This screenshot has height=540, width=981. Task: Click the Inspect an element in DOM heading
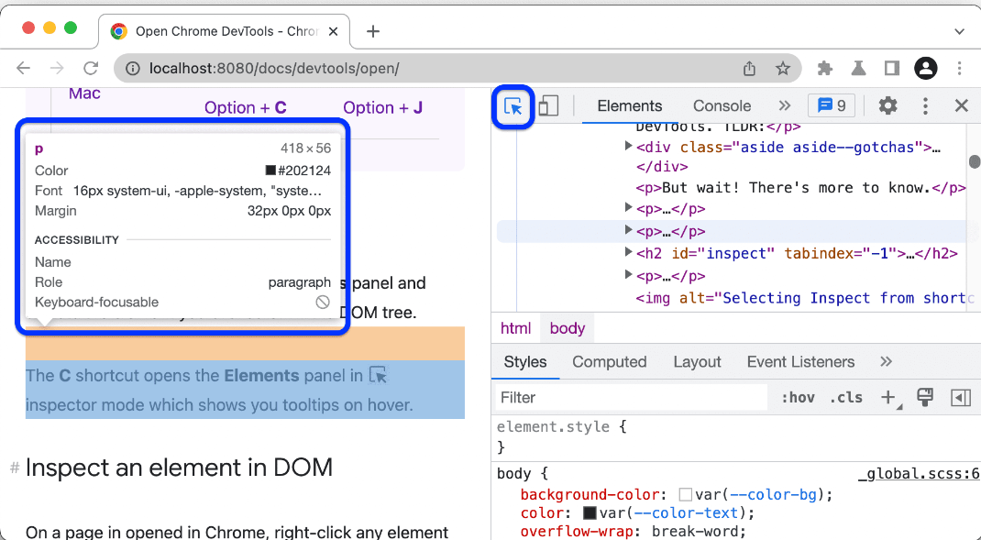click(179, 468)
